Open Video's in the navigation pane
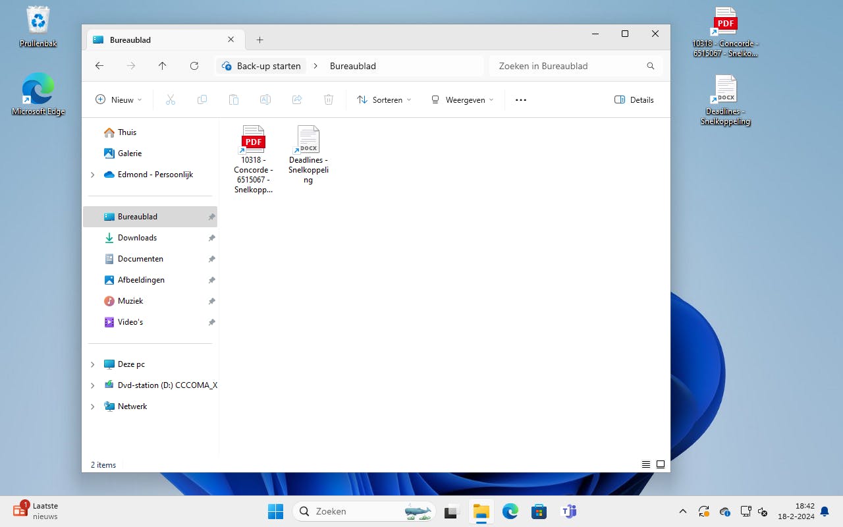 tap(124, 322)
